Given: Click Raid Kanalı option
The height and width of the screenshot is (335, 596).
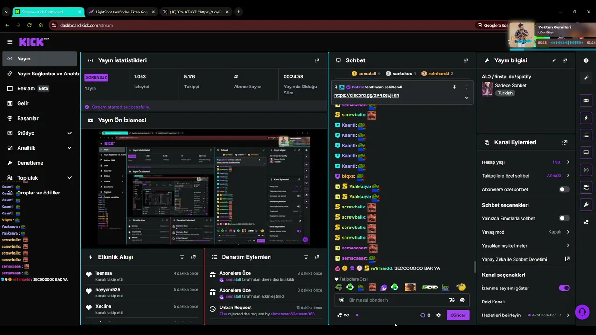Looking at the screenshot, I should tap(493, 302).
